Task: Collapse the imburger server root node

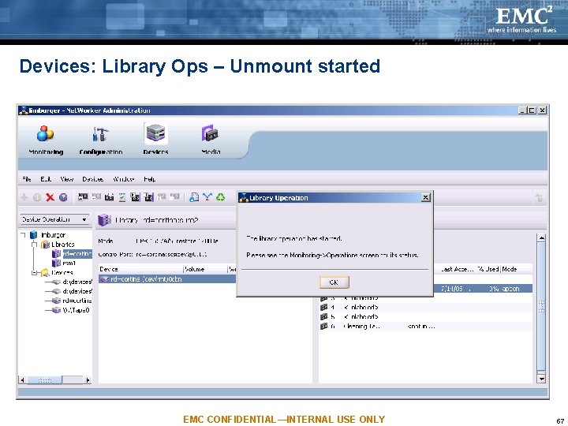Action: click(23, 235)
